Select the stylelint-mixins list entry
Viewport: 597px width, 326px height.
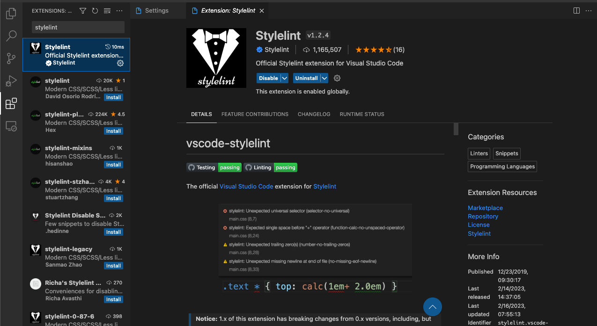tap(76, 156)
